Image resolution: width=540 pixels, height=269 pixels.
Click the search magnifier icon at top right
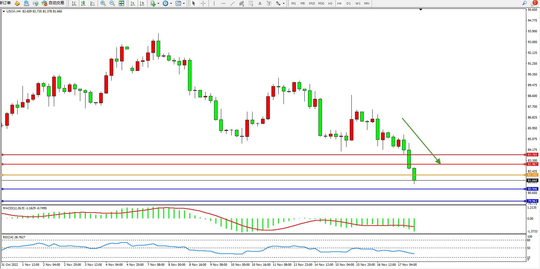pyautogui.click(x=524, y=3)
